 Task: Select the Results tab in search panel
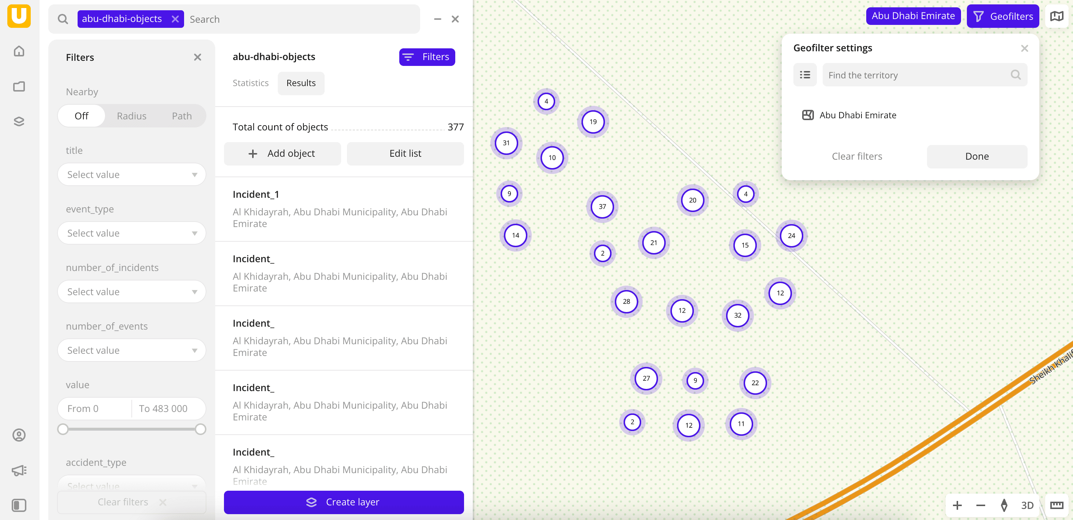[301, 82]
